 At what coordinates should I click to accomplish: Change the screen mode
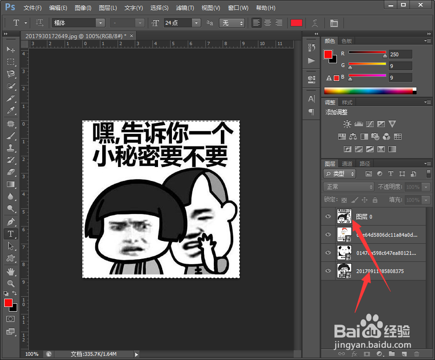coord(11,332)
